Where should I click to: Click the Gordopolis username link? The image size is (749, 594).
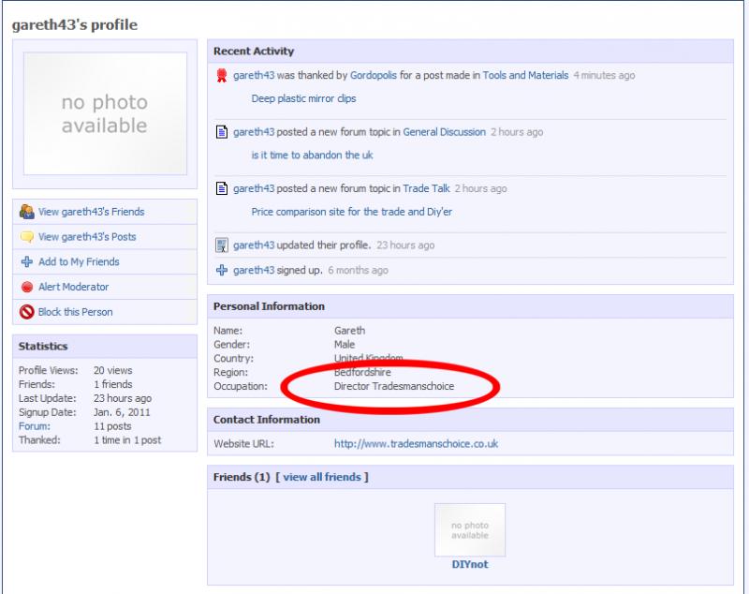375,76
